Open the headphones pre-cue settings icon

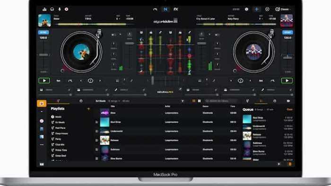pyautogui.click(x=52, y=9)
